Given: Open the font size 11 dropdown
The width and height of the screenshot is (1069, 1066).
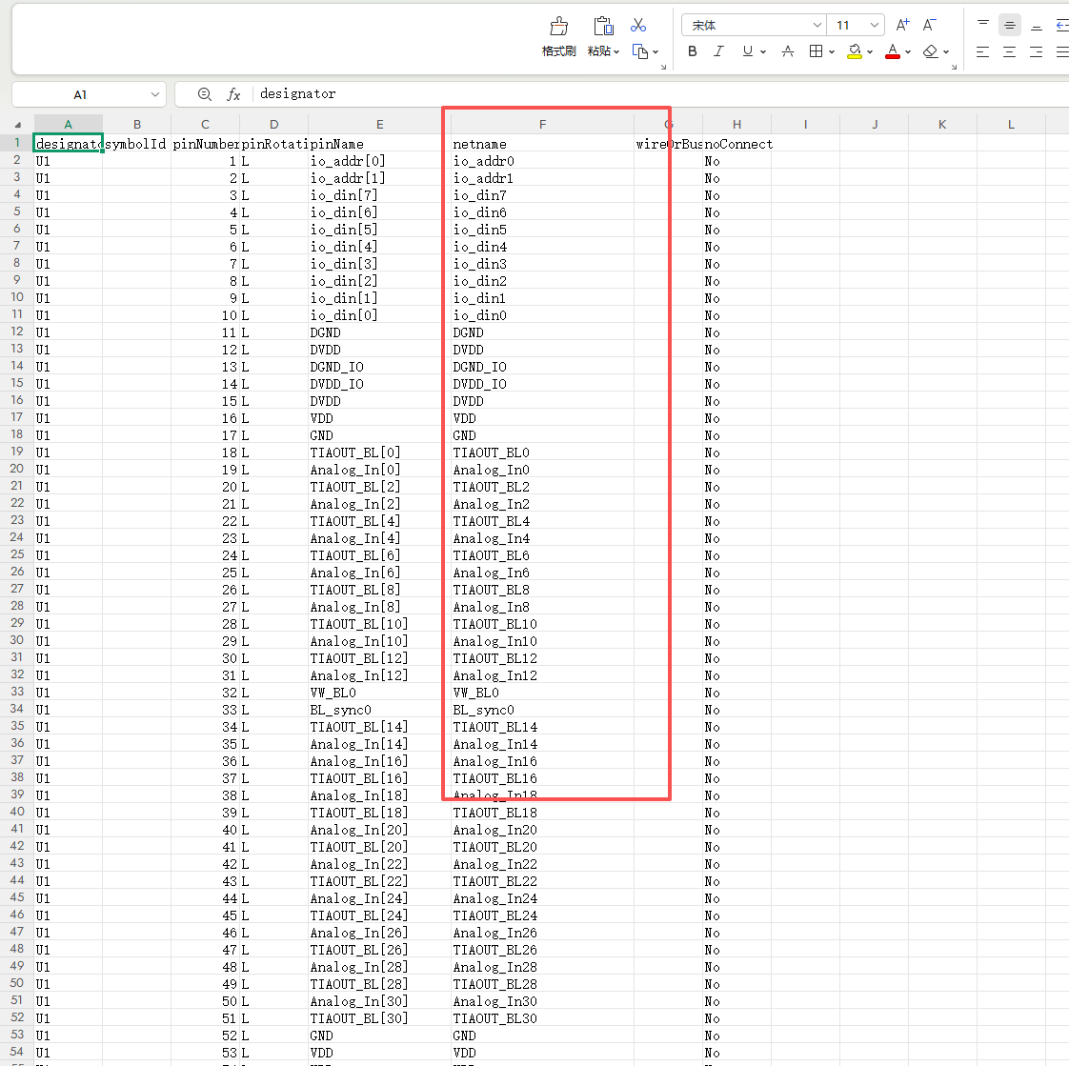Looking at the screenshot, I should pyautogui.click(x=874, y=25).
